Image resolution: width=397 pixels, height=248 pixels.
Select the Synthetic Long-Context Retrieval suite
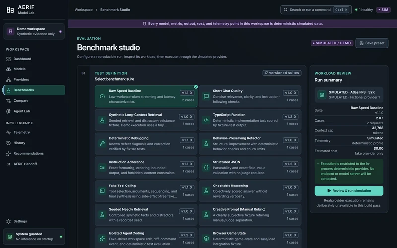(146, 120)
